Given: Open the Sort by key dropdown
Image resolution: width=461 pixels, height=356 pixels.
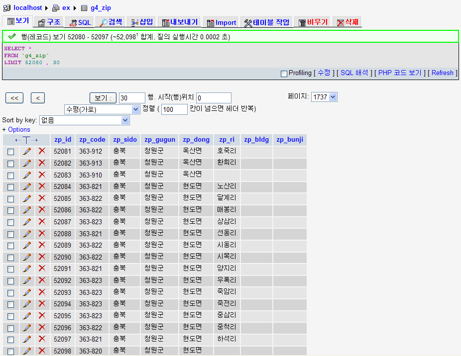Looking at the screenshot, I should (84, 120).
